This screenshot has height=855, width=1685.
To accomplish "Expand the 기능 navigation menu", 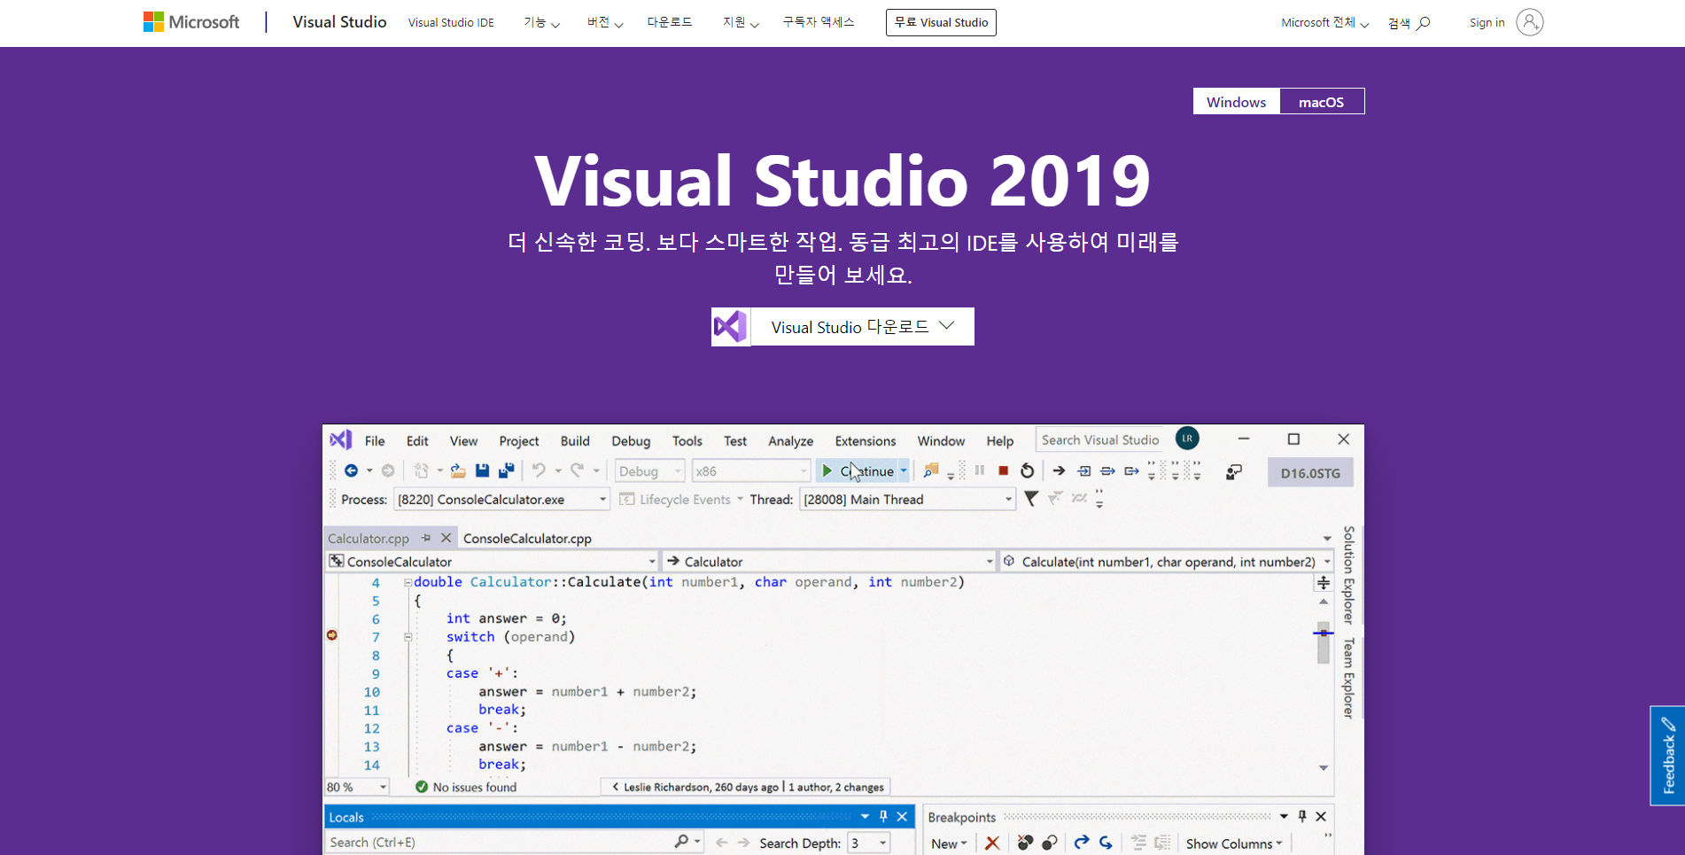I will coord(541,23).
